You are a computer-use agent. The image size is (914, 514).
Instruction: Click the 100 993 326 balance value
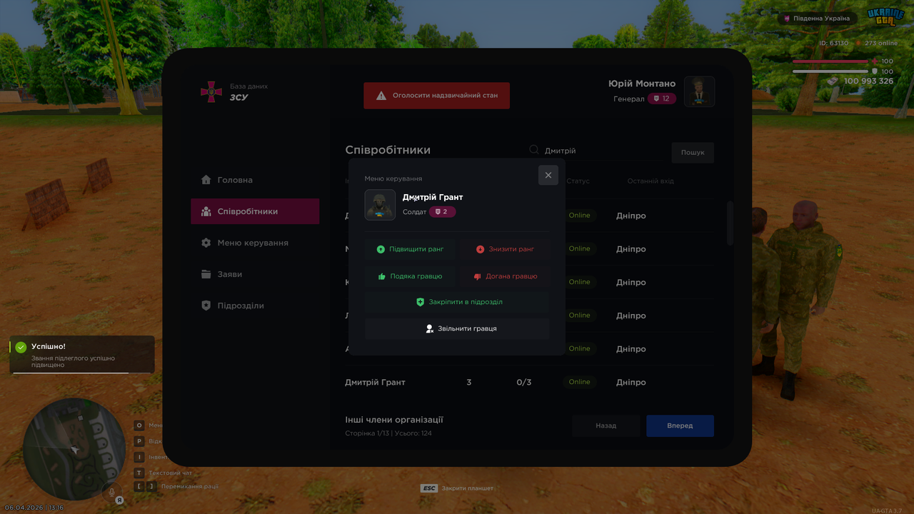[x=868, y=81]
